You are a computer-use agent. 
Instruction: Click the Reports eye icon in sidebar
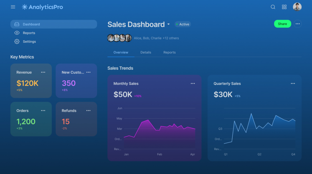click(17, 33)
